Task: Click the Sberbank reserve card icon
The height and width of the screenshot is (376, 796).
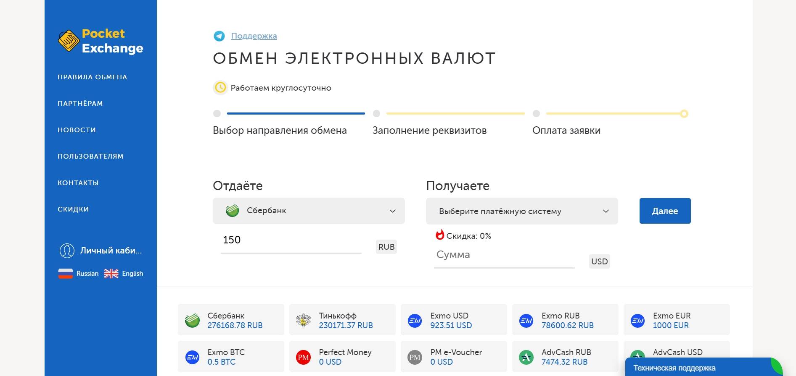Action: (192, 321)
